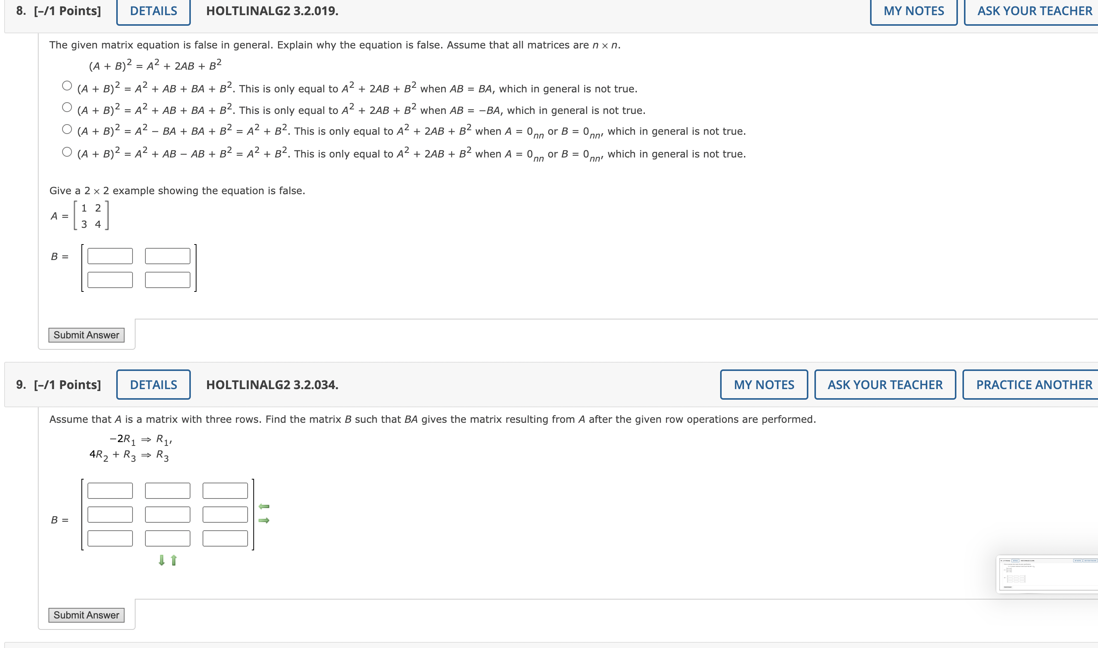This screenshot has width=1098, height=648.
Task: Click the green right arrow icon beside matrix B
Action: [x=264, y=521]
